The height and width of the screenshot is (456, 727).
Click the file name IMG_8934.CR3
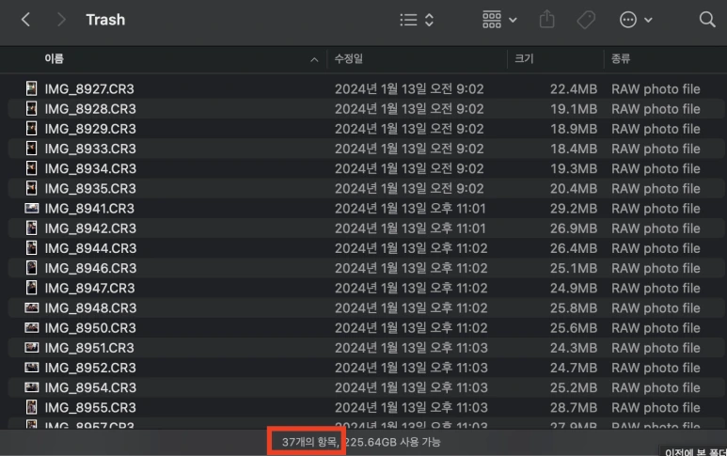coord(90,168)
